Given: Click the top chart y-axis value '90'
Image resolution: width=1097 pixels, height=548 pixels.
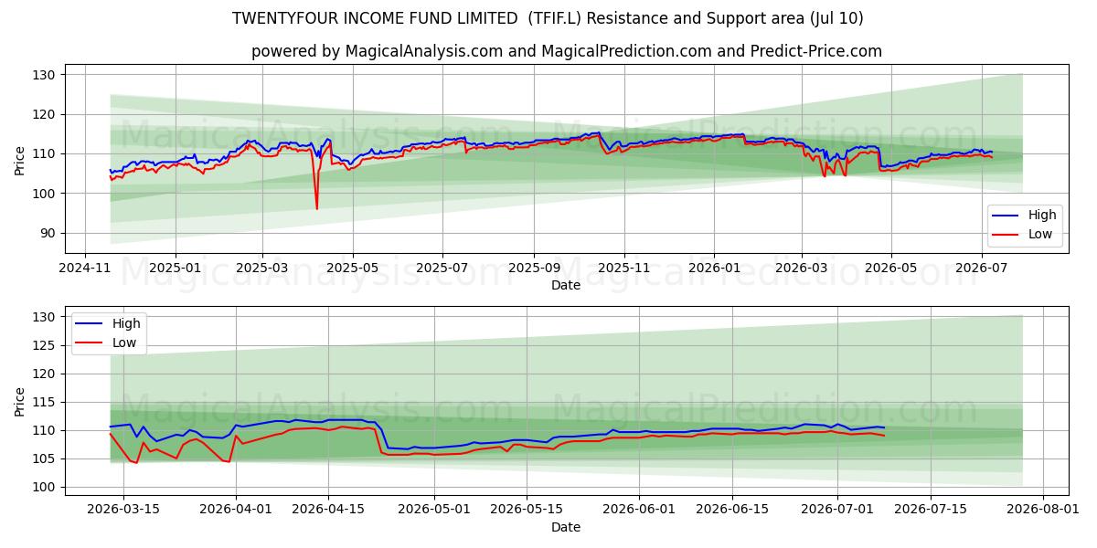Looking at the screenshot, I should [x=49, y=234].
